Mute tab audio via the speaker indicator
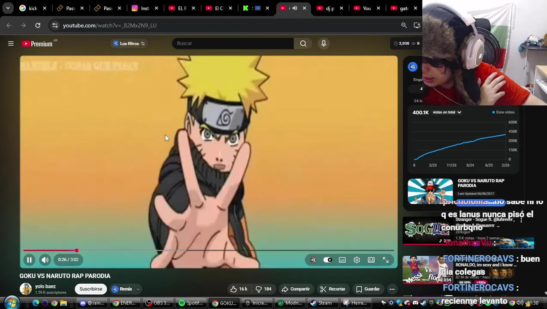Screen dimensions: 547x309 (295, 8)
